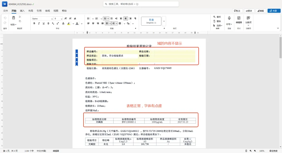Click the search box at top
Image resolution: width=282 pixels, height=153 pixels.
(x=141, y=4)
